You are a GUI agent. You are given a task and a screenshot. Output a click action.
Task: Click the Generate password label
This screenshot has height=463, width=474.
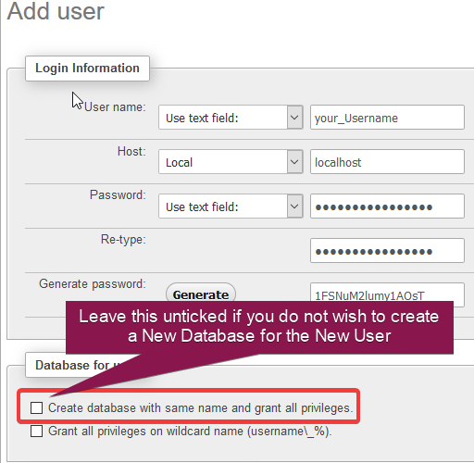click(93, 284)
